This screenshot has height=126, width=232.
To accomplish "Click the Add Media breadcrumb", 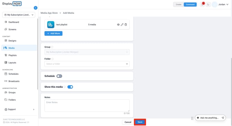I will click(x=69, y=13).
